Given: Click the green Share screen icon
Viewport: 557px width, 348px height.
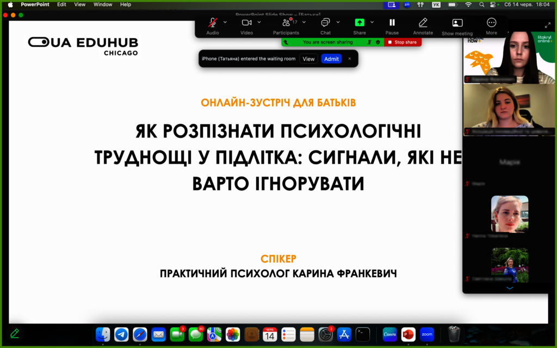Looking at the screenshot, I should (360, 23).
